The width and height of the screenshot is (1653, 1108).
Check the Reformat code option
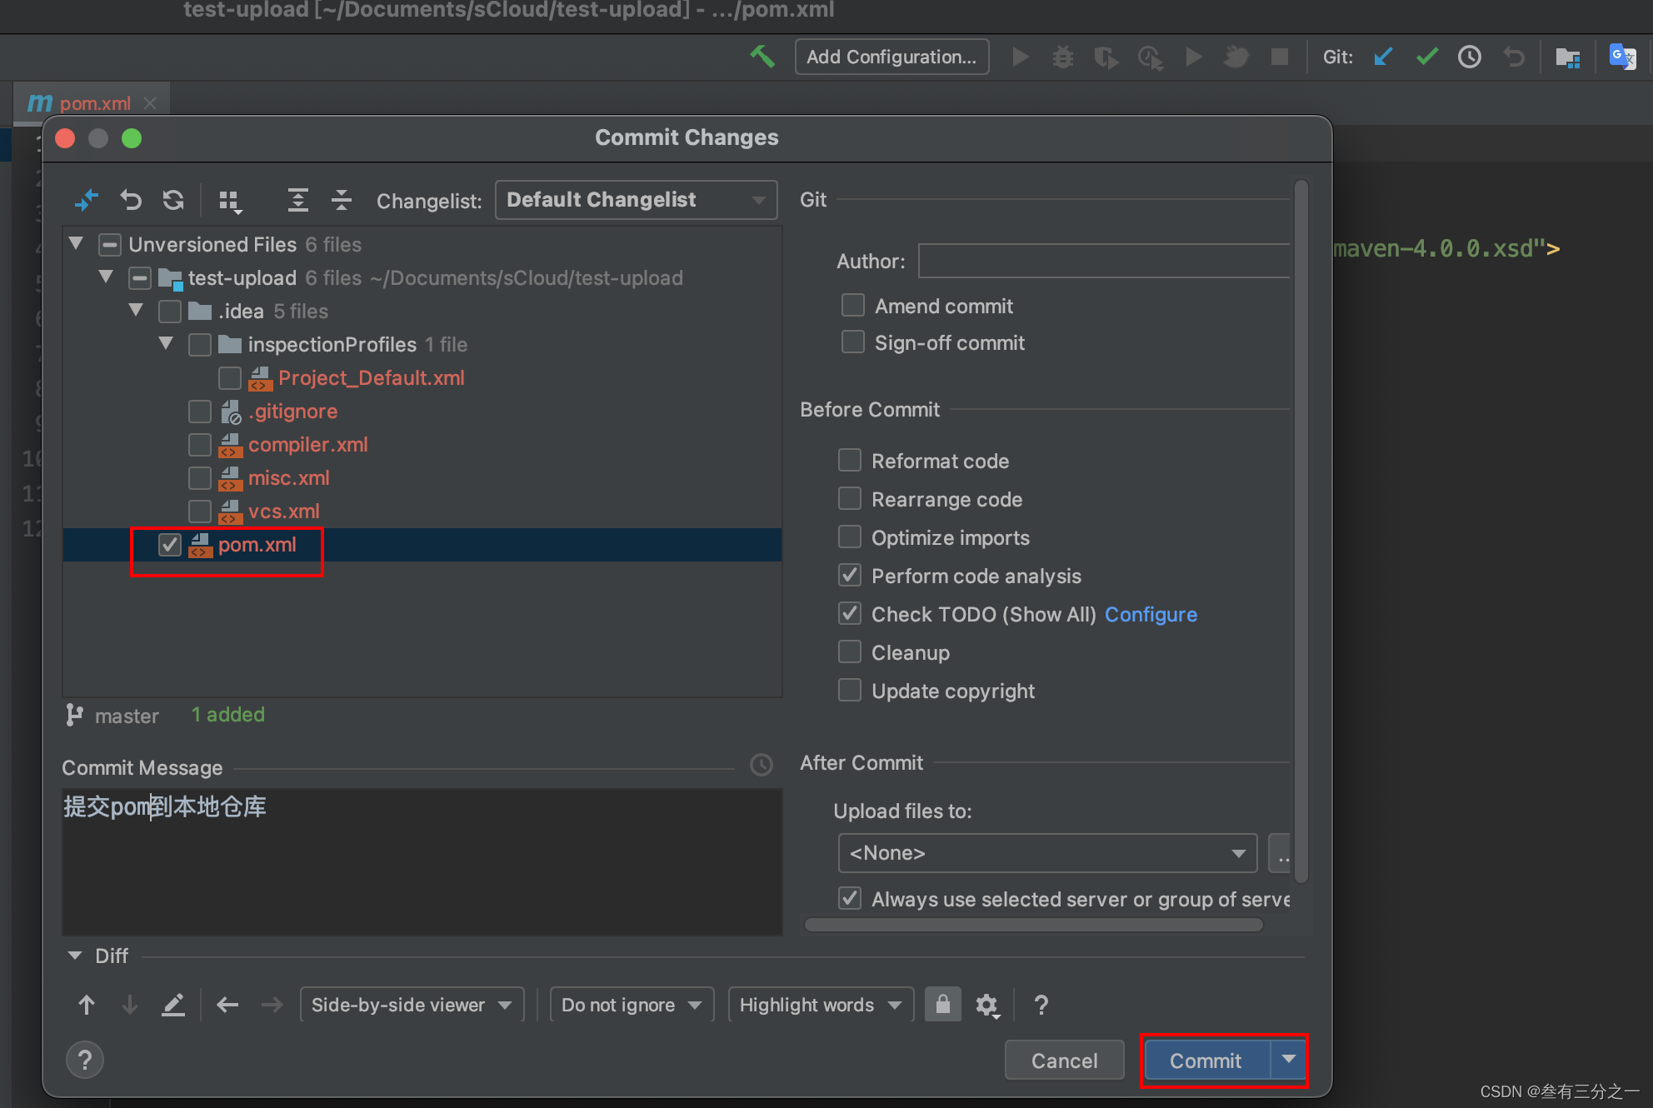pyautogui.click(x=849, y=461)
